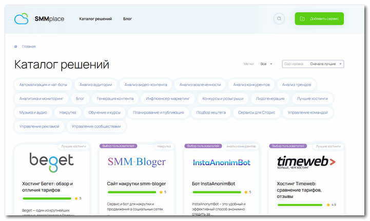Open Хостинг Бегет: обзор title link
Image resolution: width=370 pixels, height=221 pixels.
(x=47, y=187)
